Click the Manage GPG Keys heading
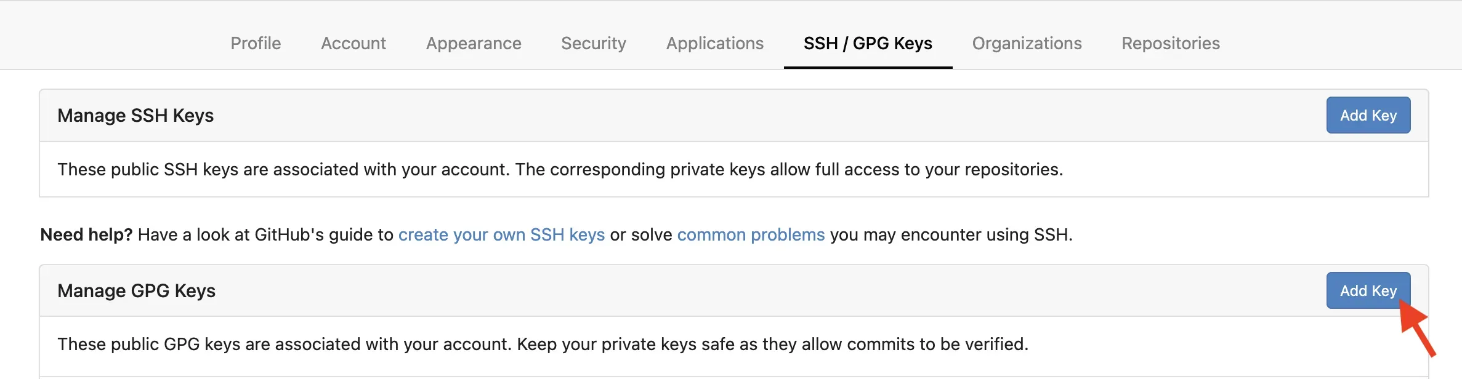 pos(136,291)
